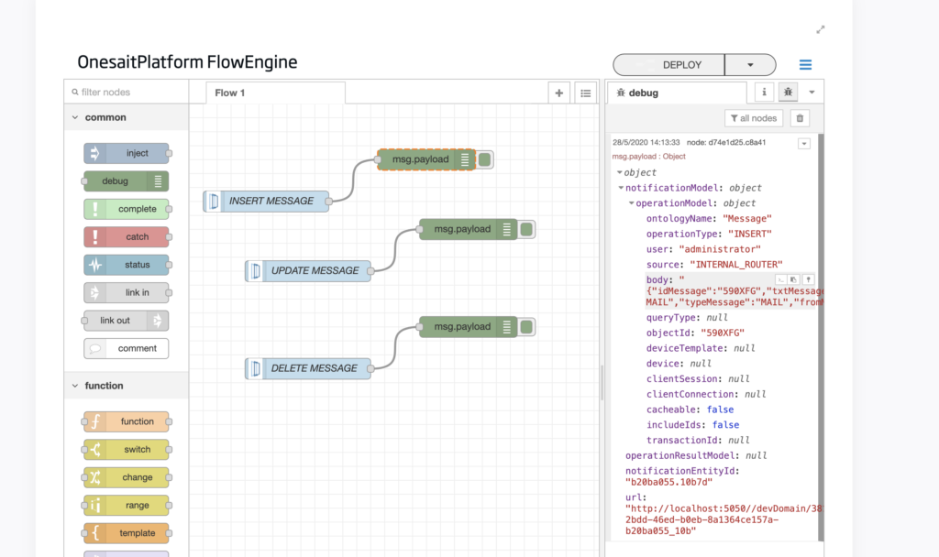Viewport: 939px width, 557px height.
Task: Click the objectId "590XFG" row
Action: [x=695, y=333]
